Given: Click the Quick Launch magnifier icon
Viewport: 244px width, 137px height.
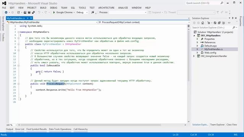Looking at the screenshot, I should point(222,3).
